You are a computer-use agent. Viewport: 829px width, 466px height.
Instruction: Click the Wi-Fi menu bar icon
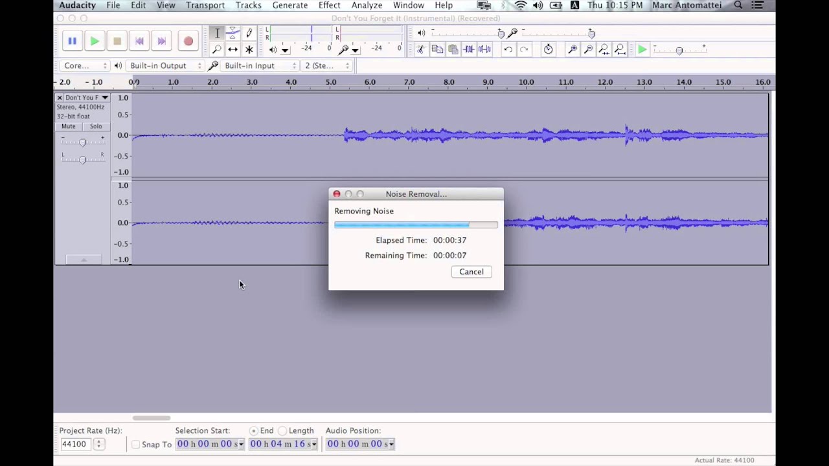click(521, 5)
